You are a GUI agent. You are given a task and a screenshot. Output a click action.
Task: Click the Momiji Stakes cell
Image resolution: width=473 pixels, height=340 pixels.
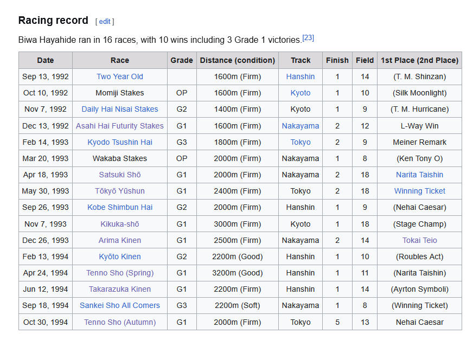pyautogui.click(x=120, y=93)
